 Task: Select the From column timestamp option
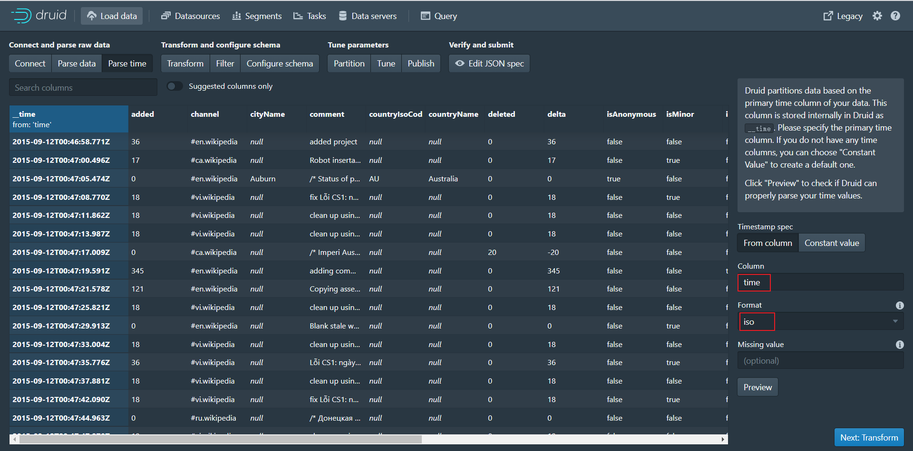click(x=768, y=243)
